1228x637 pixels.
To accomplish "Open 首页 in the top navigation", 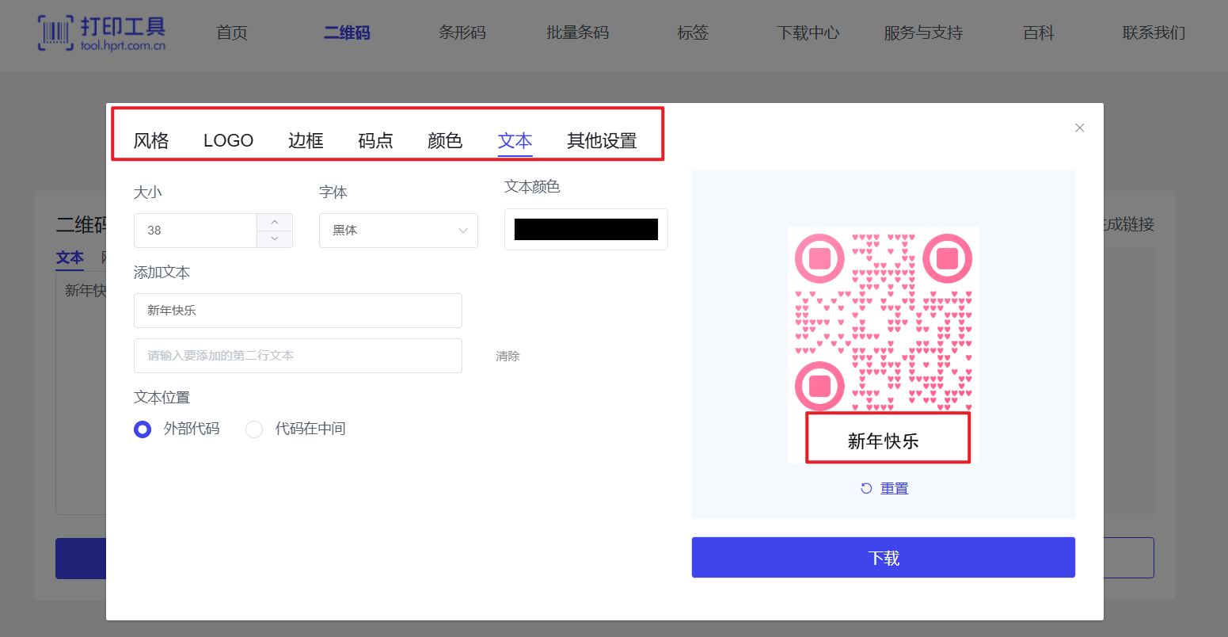I will point(232,32).
